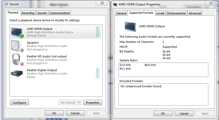Select the AMD HDMI Output monitor icon
Image resolution: width=219 pixels, height=120 pixels.
coord(17,32)
